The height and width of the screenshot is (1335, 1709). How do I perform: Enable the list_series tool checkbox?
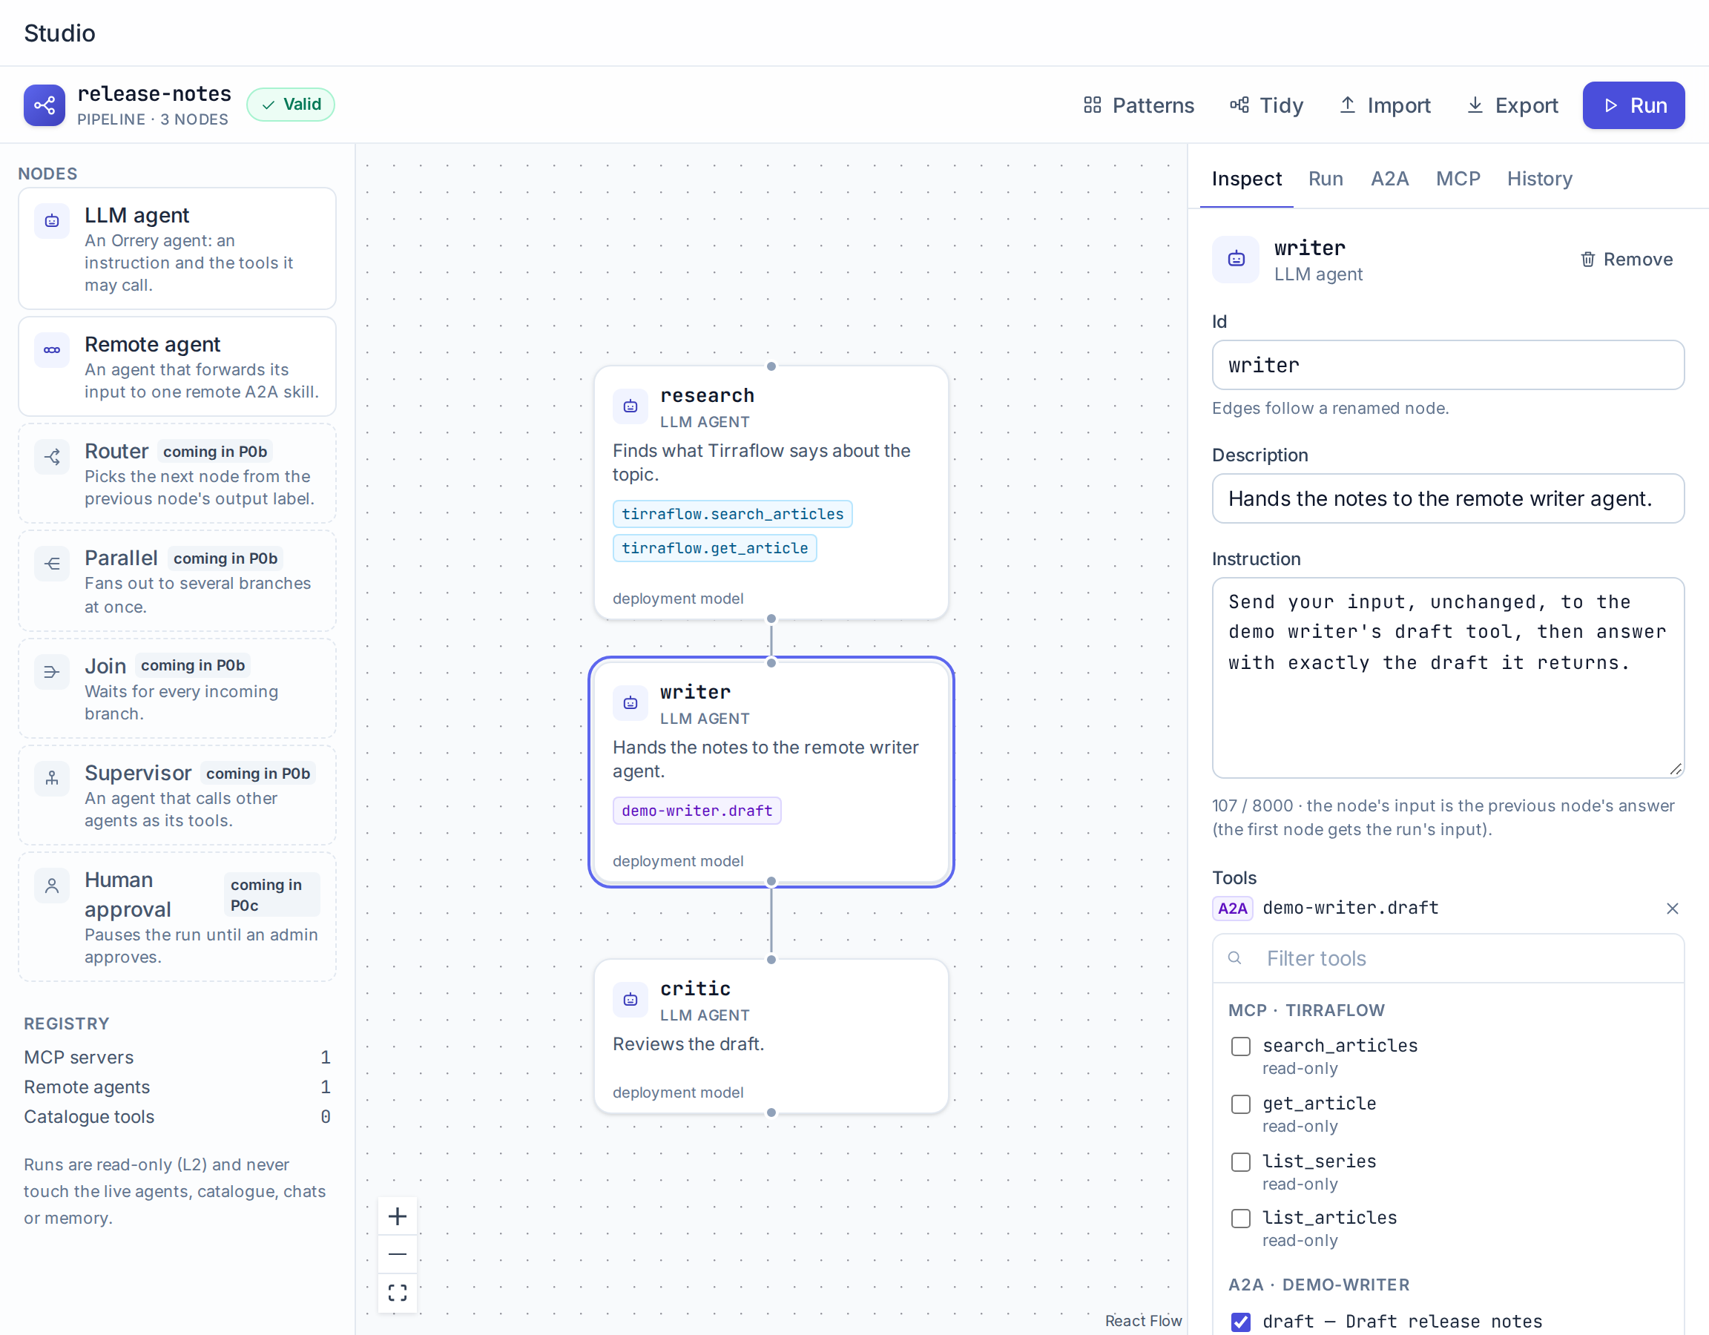pyautogui.click(x=1240, y=1162)
